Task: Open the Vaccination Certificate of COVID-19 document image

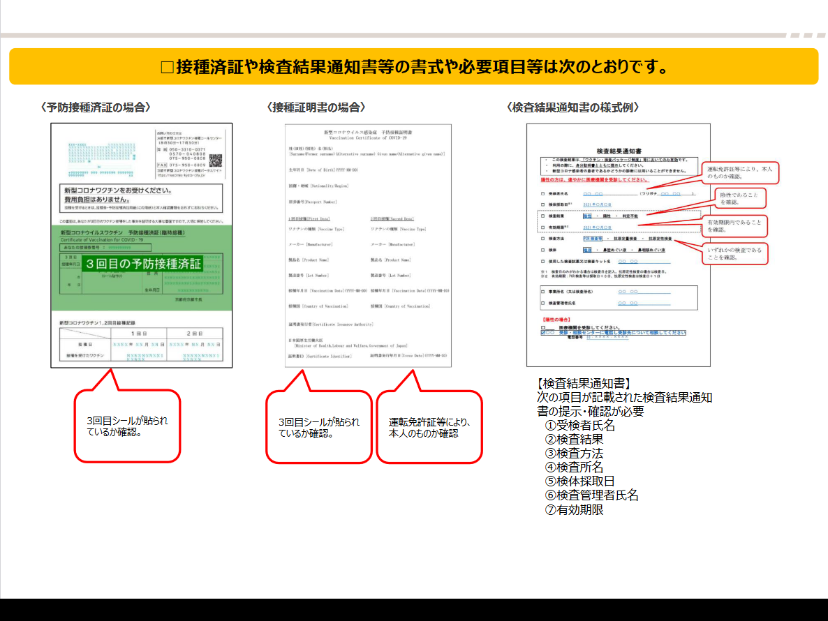Action: pos(368,246)
